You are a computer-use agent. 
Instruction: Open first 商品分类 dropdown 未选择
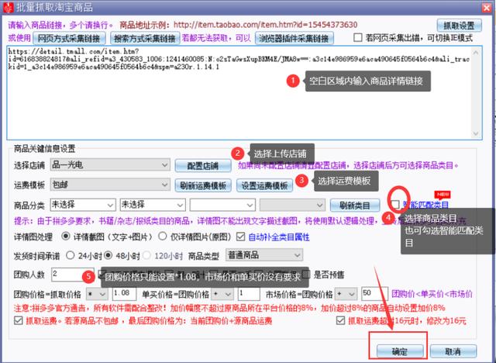83,205
